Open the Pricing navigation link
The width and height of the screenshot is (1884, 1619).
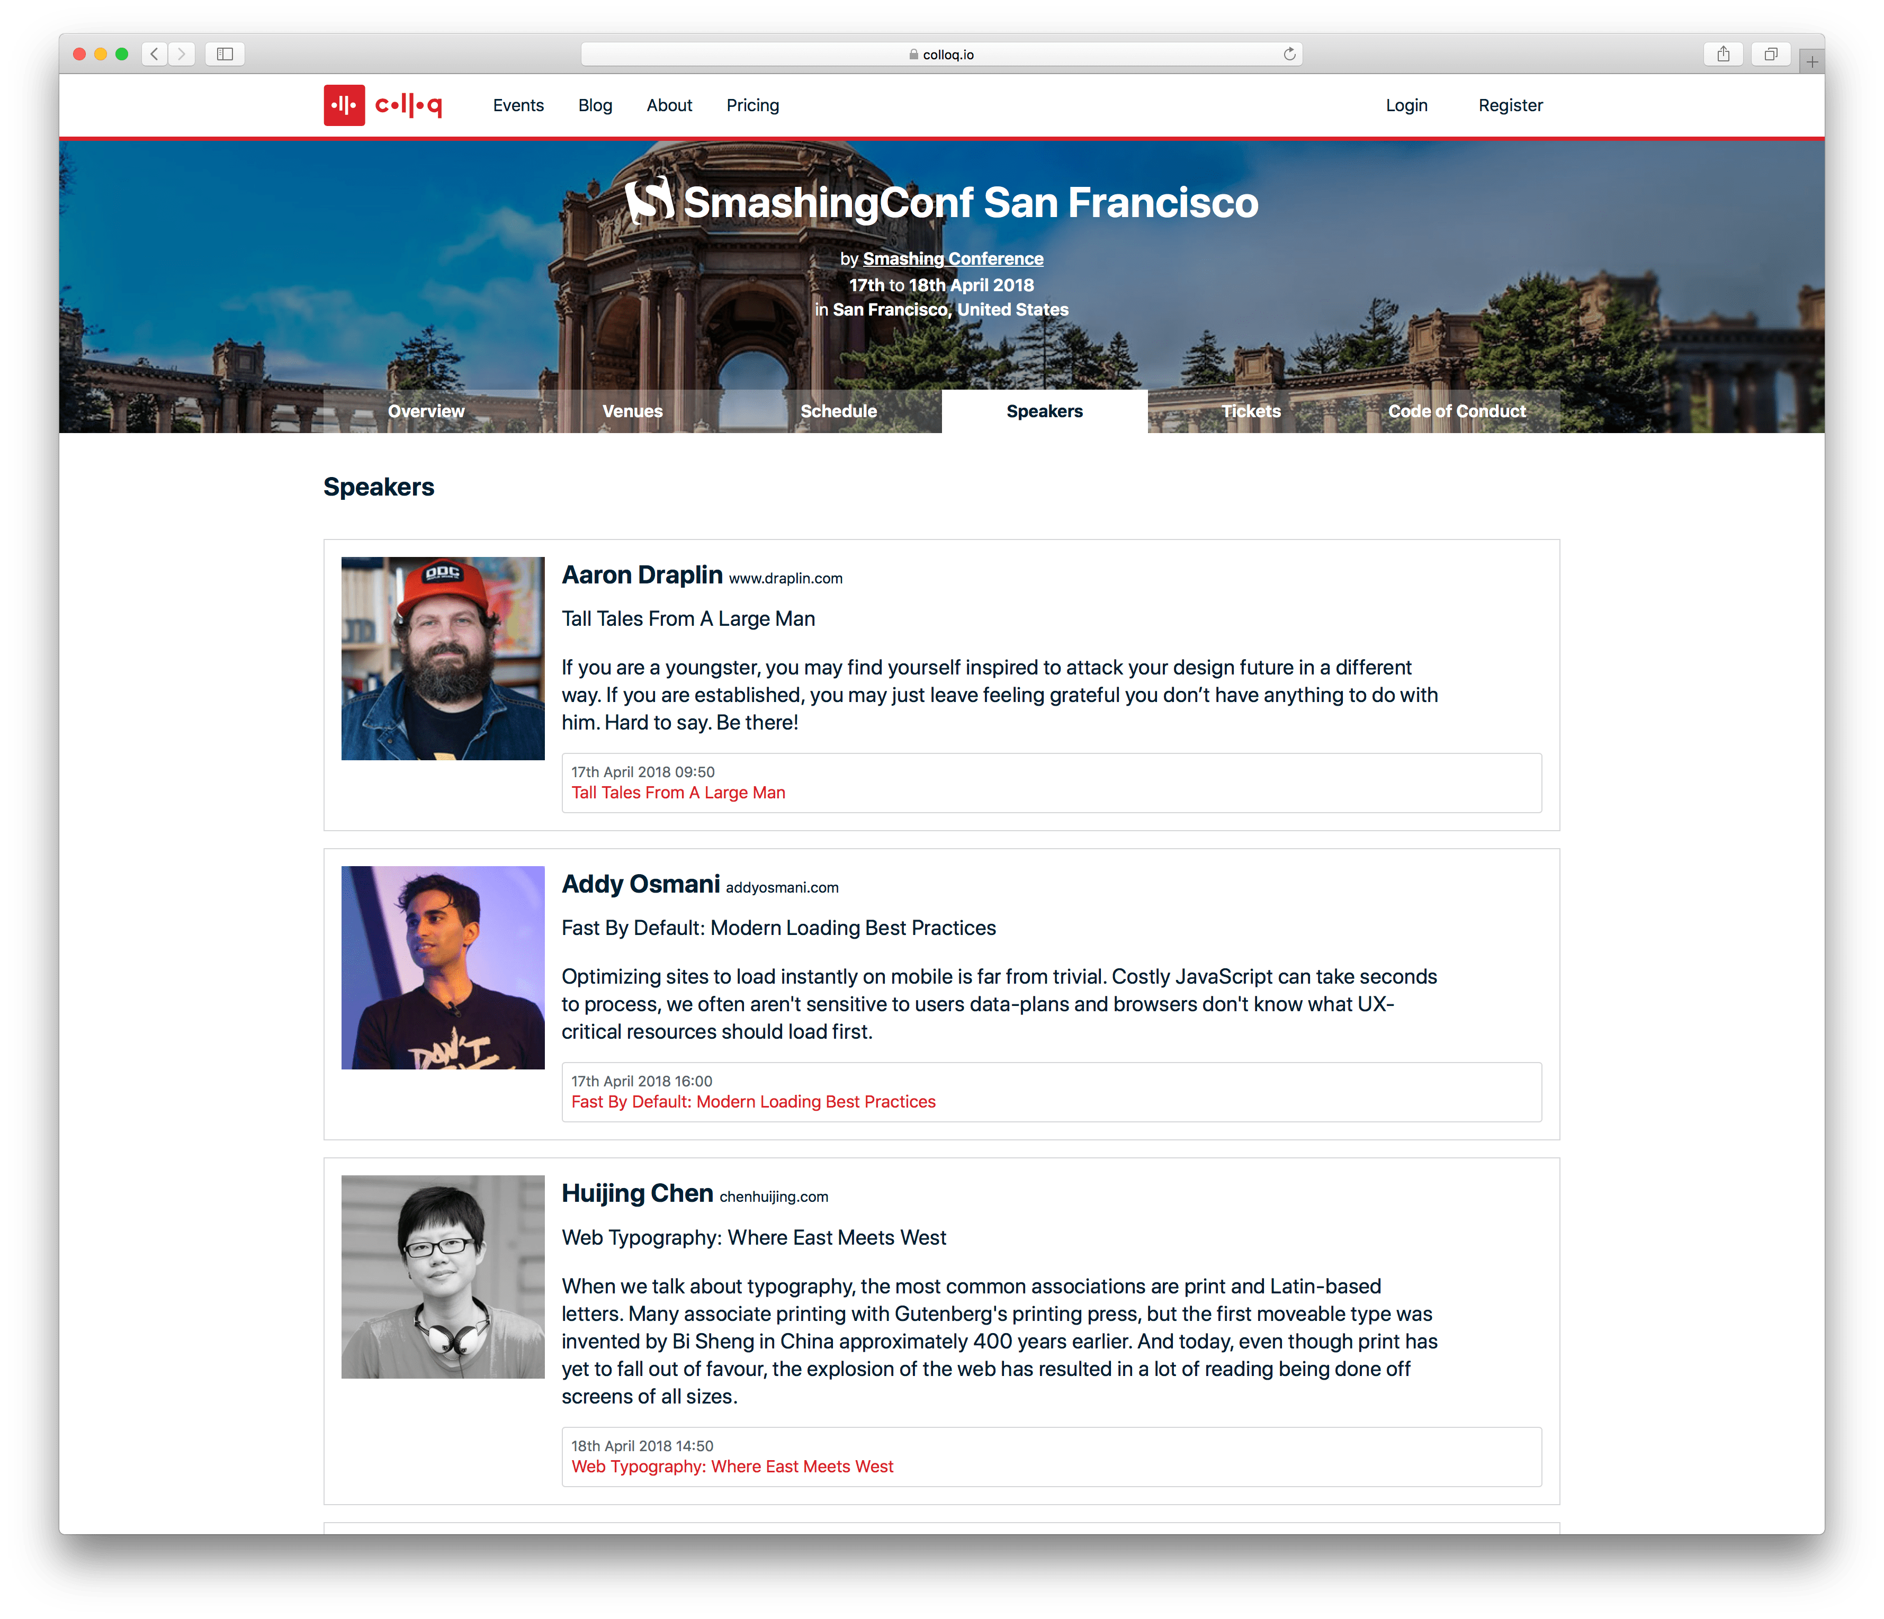click(x=752, y=105)
